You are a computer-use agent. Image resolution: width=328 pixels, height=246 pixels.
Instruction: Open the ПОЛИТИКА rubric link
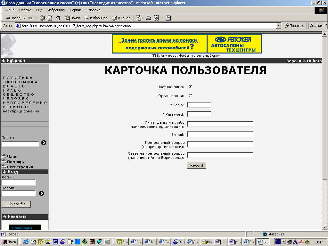point(18,78)
